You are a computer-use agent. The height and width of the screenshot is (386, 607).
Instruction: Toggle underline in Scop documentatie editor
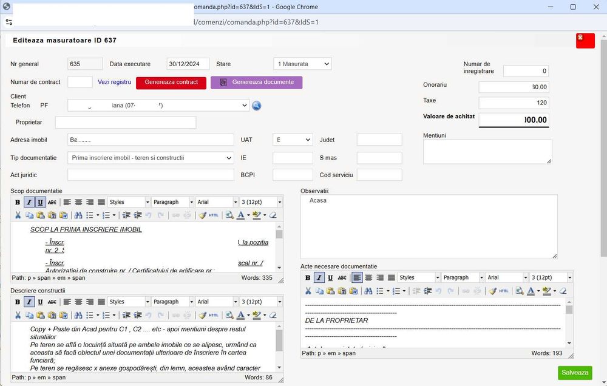coord(40,202)
